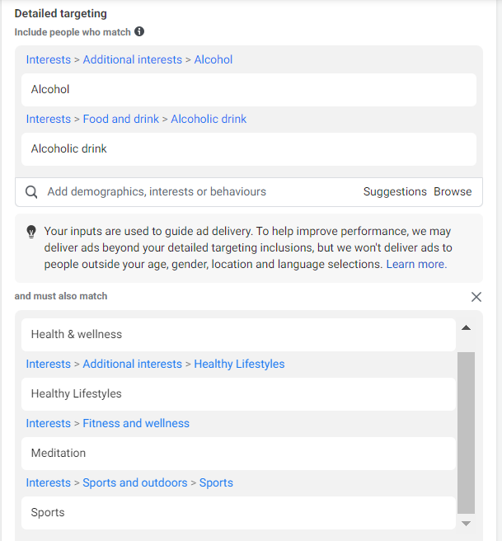Select the Health & wellness entry
This screenshot has width=502, height=541.
pyautogui.click(x=238, y=335)
